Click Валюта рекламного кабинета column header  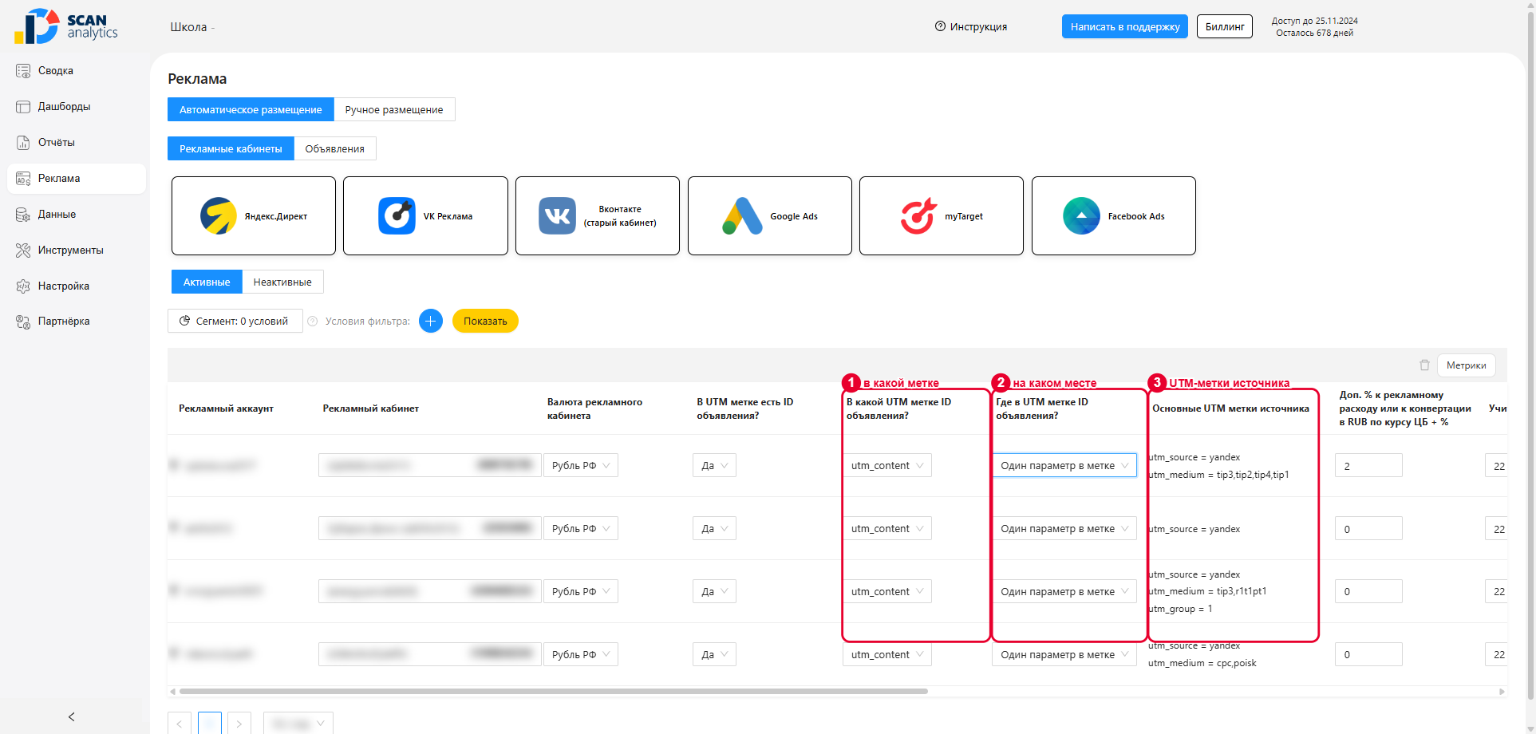tap(594, 408)
